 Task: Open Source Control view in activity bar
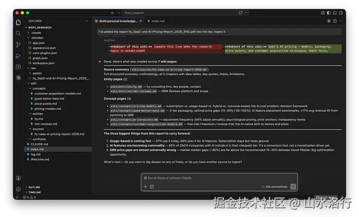(x=18, y=45)
